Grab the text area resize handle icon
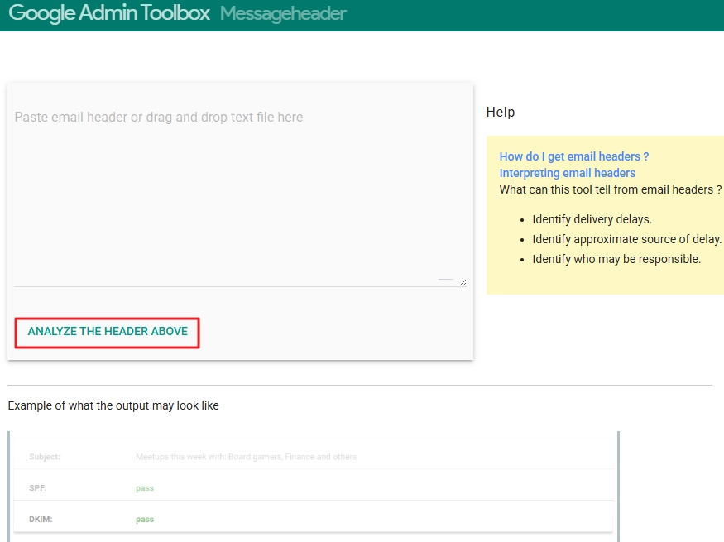The image size is (724, 542). (x=463, y=282)
